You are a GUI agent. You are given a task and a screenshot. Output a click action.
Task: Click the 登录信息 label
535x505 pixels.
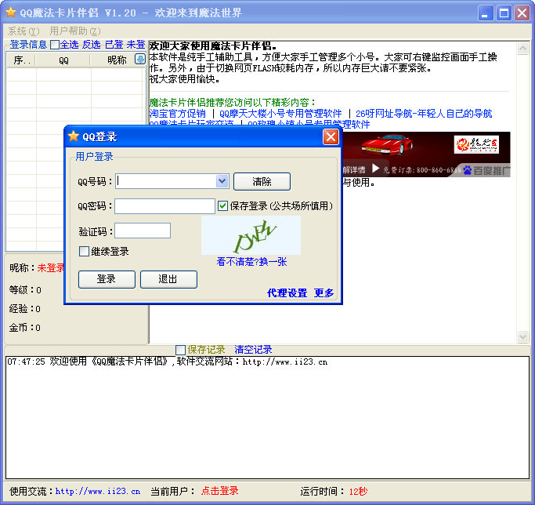click(28, 45)
